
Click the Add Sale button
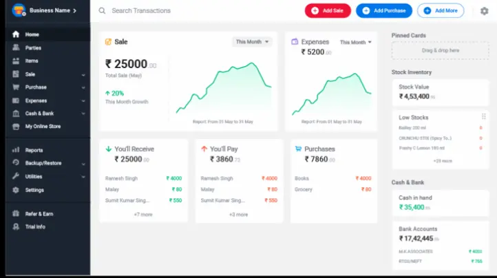point(328,11)
